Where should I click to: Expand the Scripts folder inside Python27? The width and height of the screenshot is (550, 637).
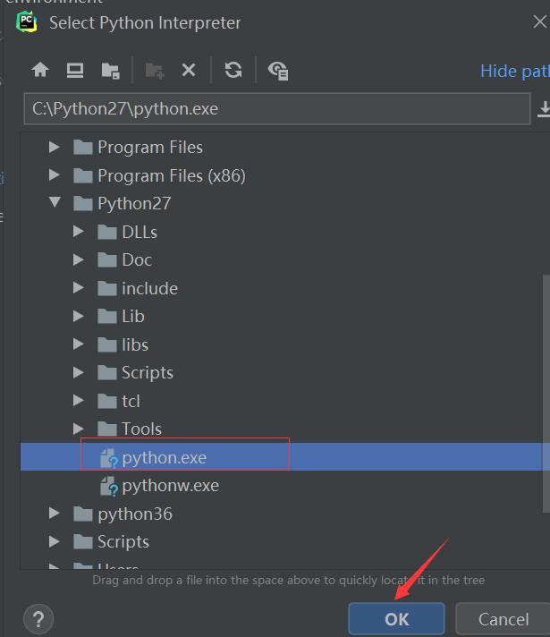click(x=79, y=372)
